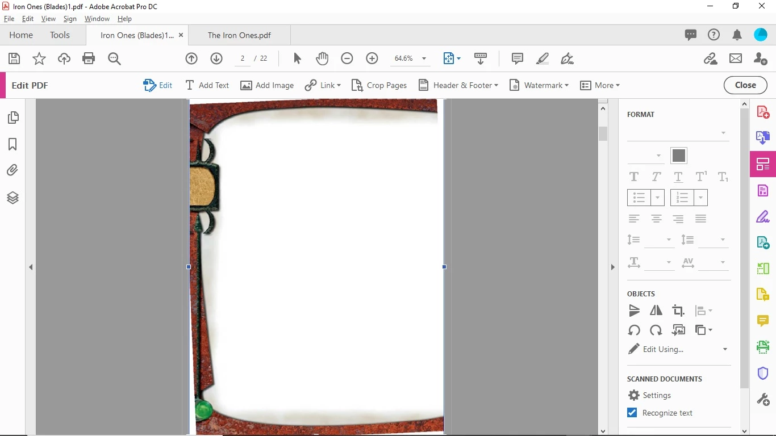Select the crop image tool

pos(678,311)
